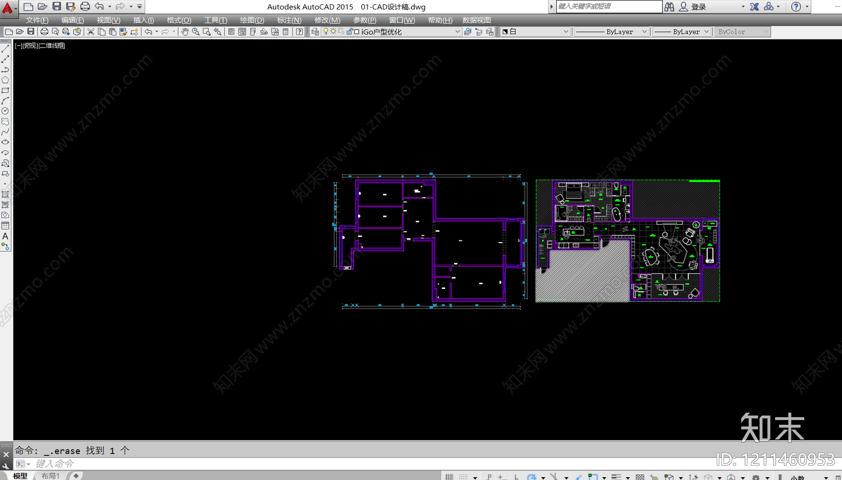Expand the iGo户型优化 layer dropdown

[457, 32]
